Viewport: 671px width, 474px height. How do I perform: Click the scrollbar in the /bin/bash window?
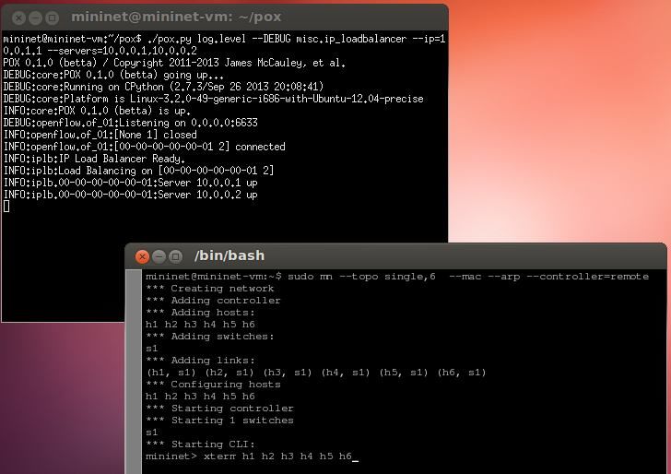[x=133, y=372]
